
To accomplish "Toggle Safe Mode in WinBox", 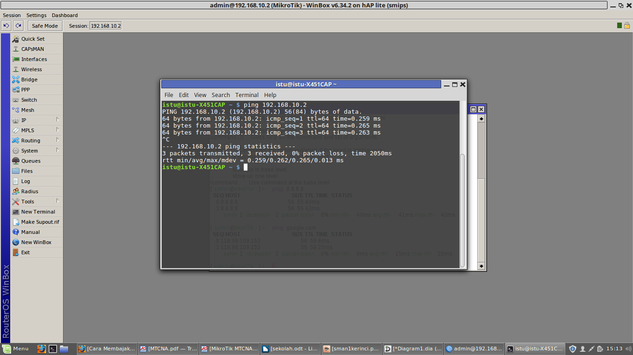I will [x=45, y=26].
